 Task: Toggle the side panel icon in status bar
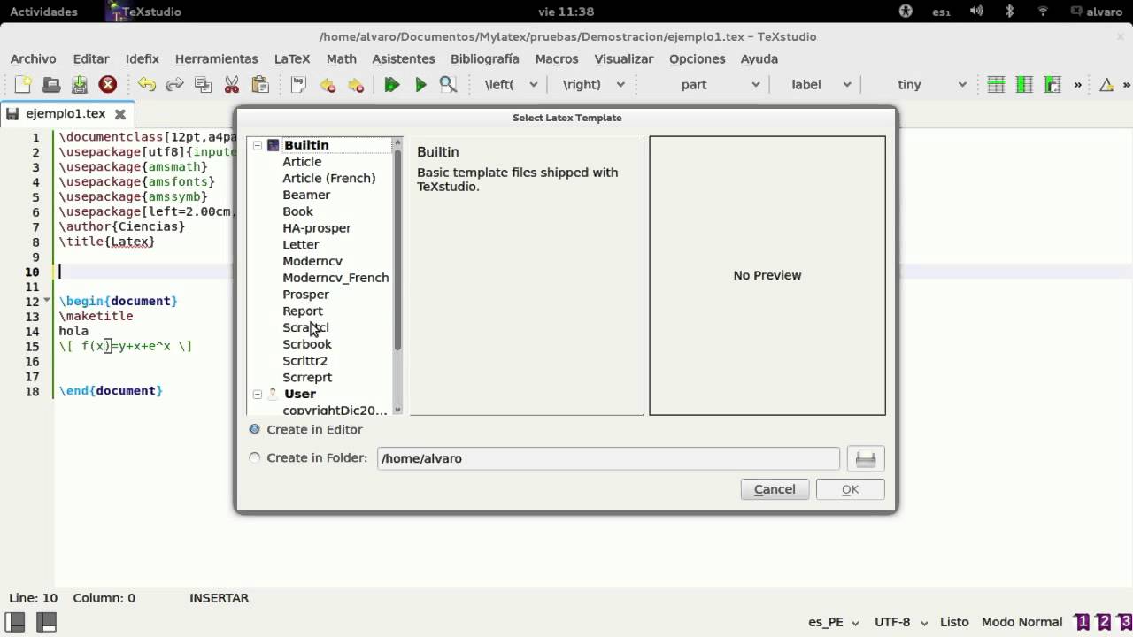[x=15, y=623]
